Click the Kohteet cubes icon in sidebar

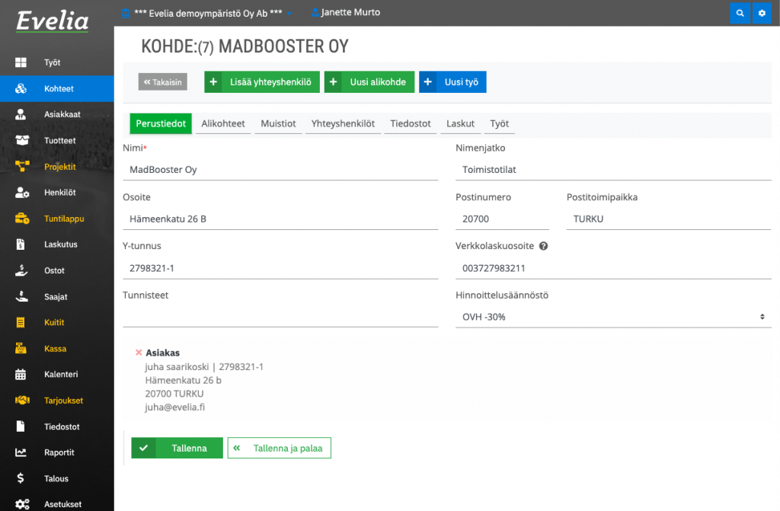tap(21, 88)
